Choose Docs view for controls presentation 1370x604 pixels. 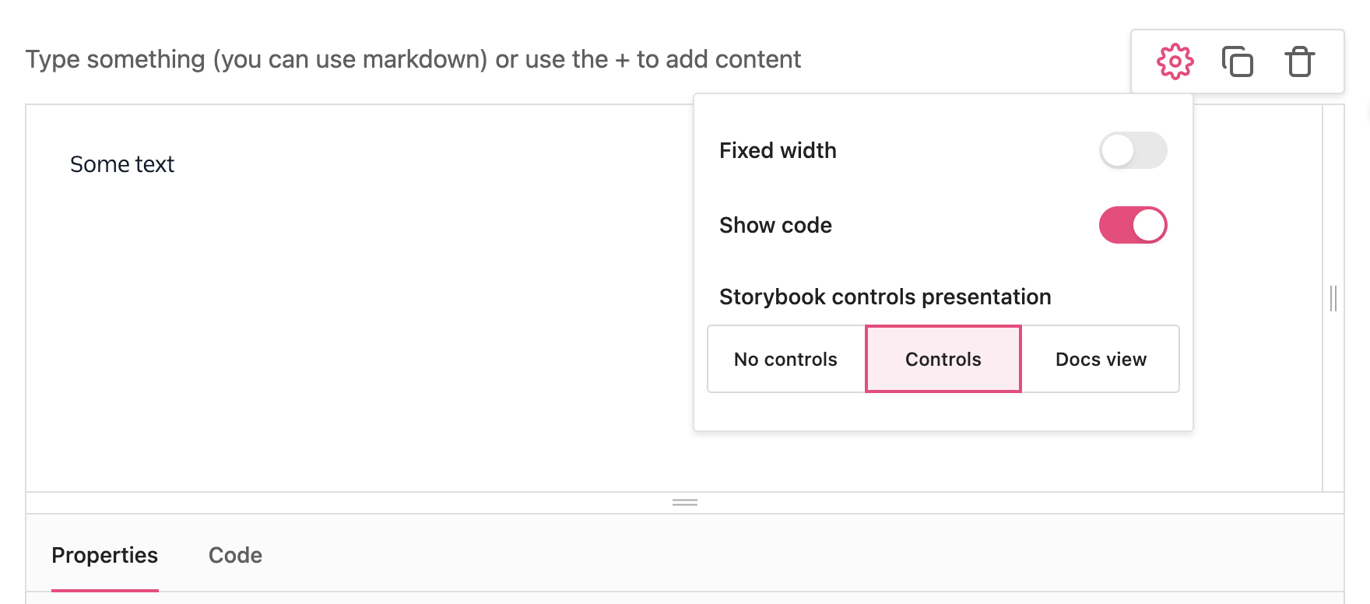click(x=1101, y=359)
